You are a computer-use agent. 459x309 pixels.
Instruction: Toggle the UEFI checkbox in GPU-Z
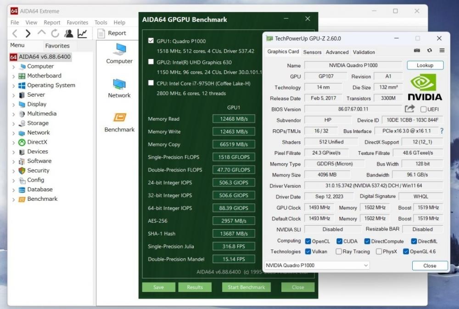[423, 109]
